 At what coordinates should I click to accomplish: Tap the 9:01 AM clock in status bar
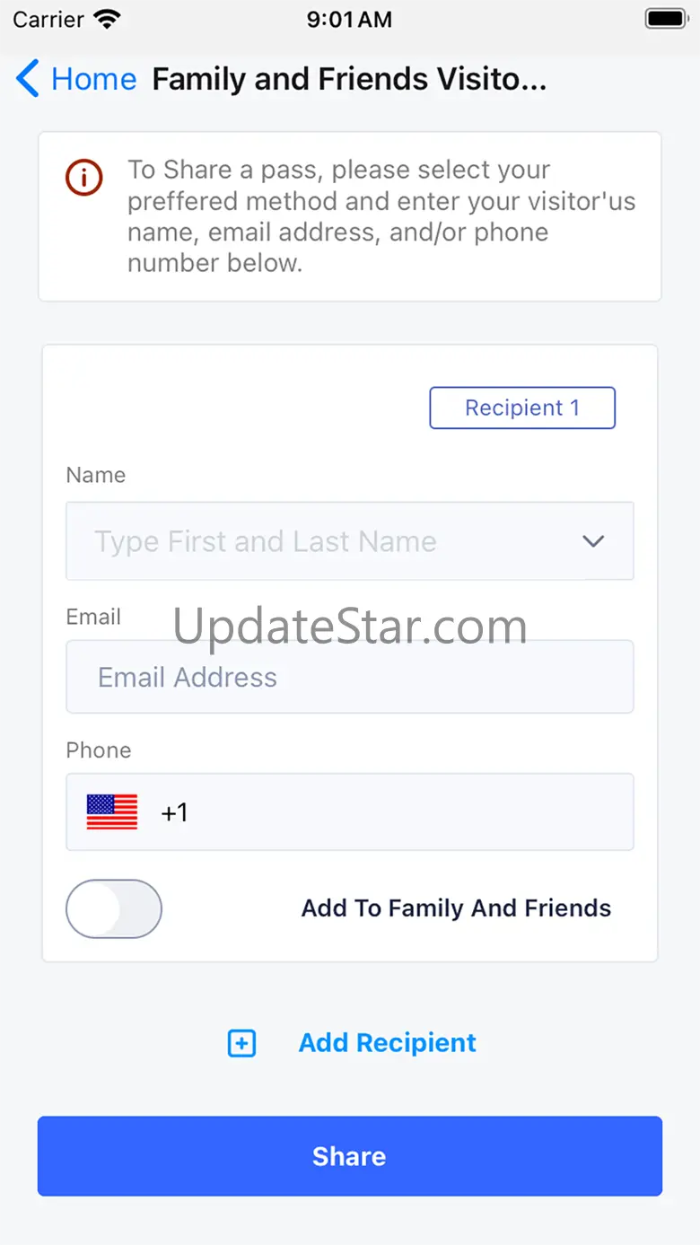point(349,19)
